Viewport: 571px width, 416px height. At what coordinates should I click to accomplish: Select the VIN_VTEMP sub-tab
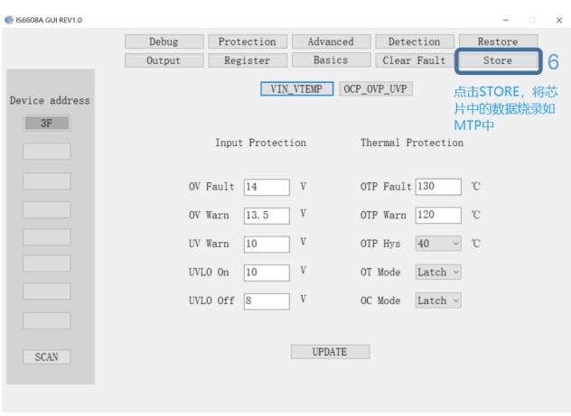click(297, 88)
